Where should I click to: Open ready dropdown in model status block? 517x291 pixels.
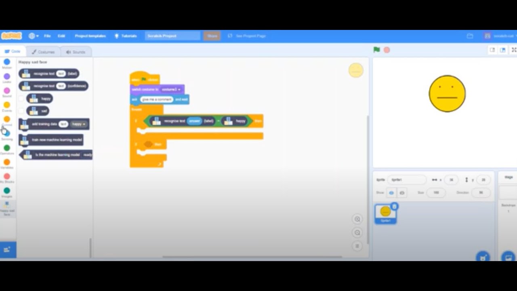(88, 155)
